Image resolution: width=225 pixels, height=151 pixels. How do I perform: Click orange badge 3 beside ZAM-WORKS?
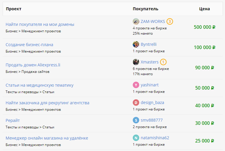point(169,21)
